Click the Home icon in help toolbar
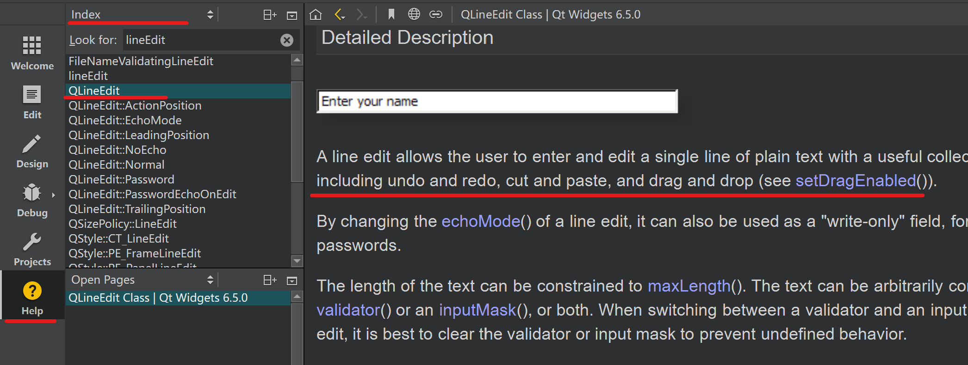The height and width of the screenshot is (365, 968). 316,15
